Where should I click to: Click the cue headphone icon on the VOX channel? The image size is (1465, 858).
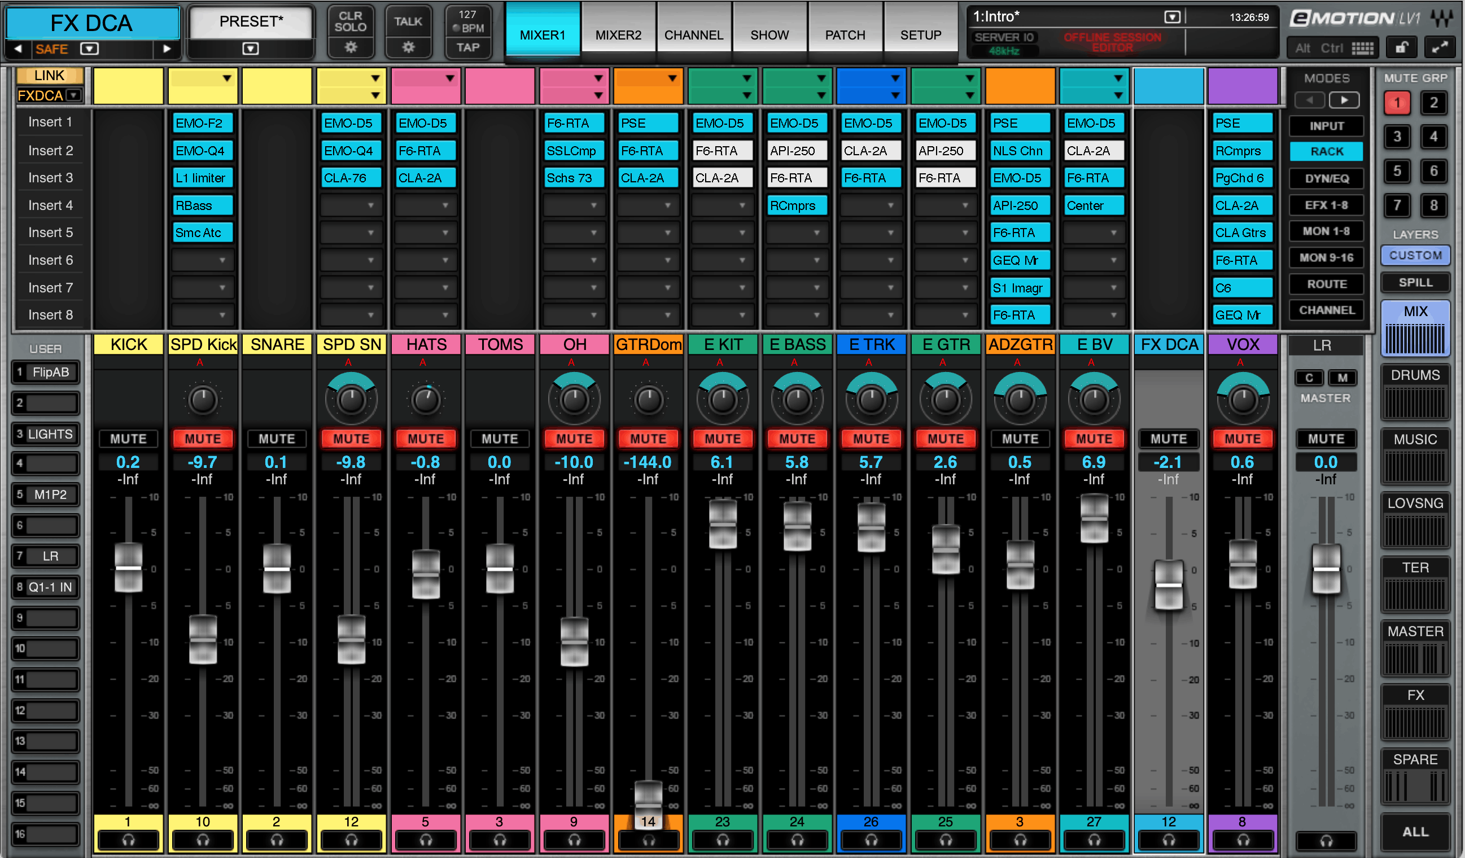coord(1243,841)
